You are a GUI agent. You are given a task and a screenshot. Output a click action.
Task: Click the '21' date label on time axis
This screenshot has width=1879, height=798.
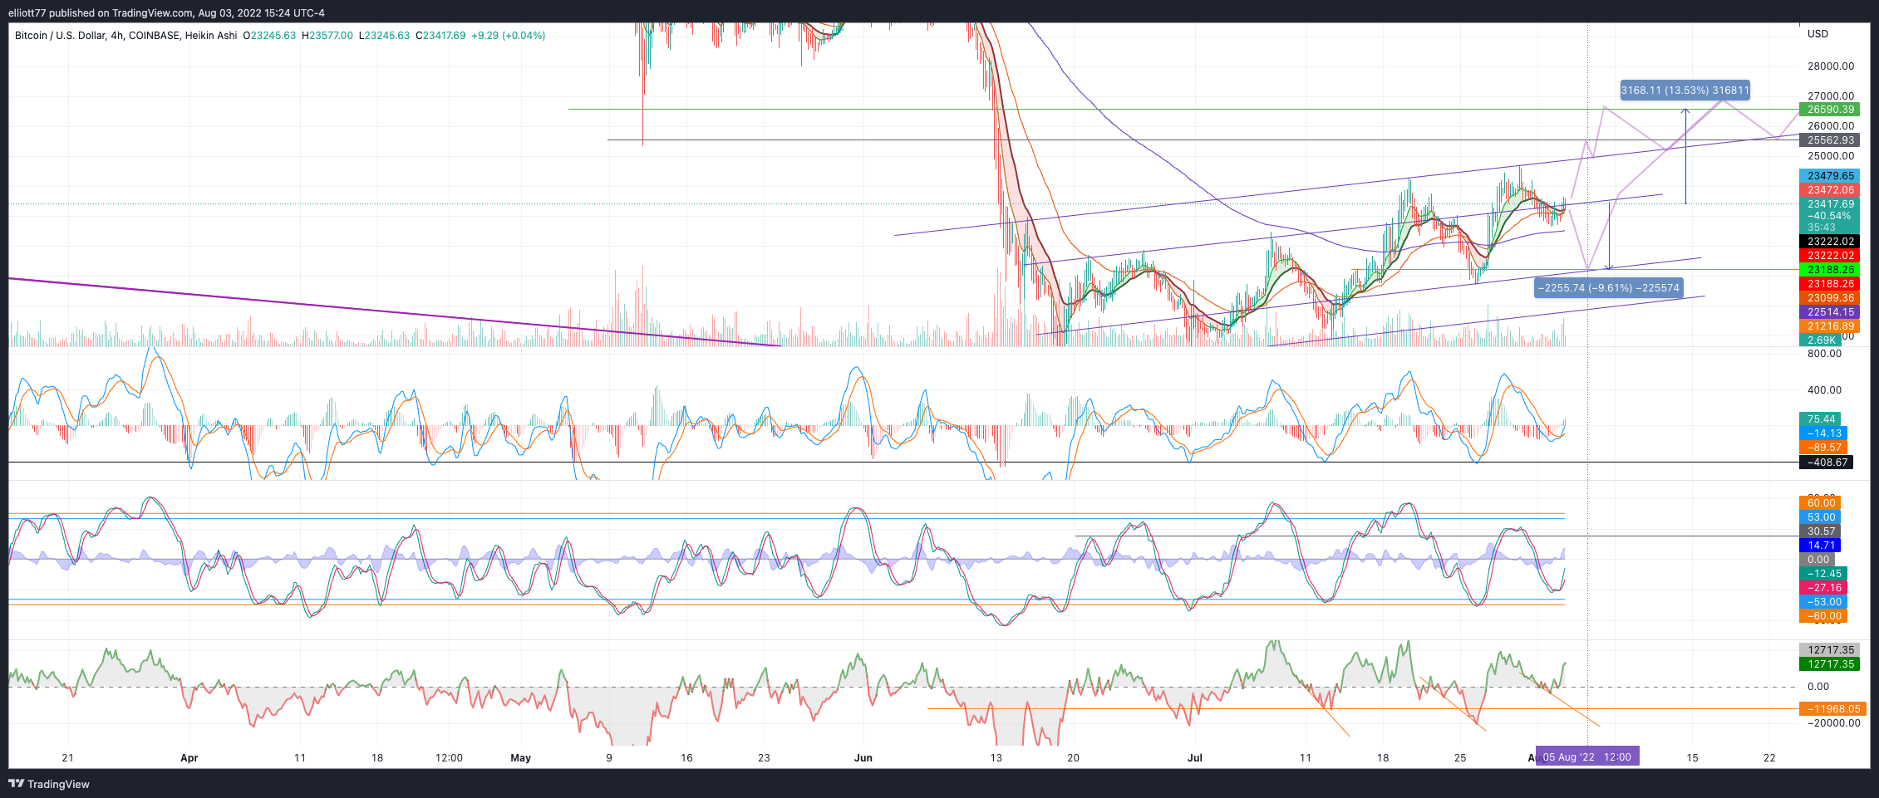(68, 757)
